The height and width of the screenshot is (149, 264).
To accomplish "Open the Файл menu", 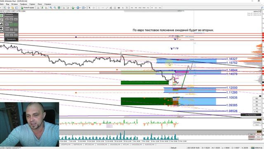I will (2, 4).
